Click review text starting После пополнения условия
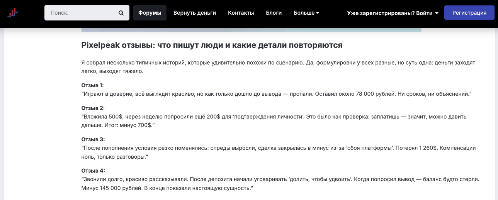 tap(278, 152)
